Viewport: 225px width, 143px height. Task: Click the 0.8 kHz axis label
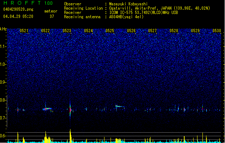[3, 100]
